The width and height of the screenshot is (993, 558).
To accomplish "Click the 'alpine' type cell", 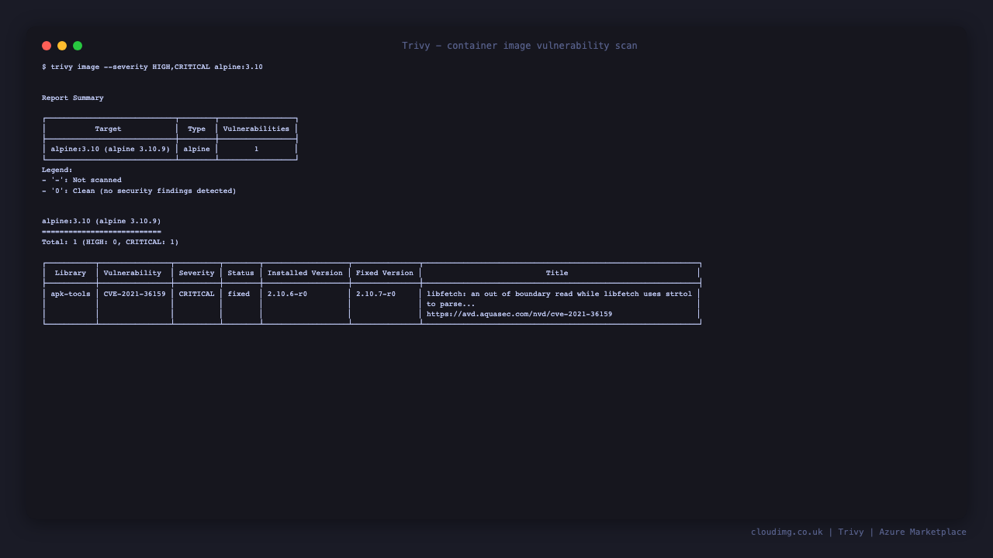I will point(196,149).
